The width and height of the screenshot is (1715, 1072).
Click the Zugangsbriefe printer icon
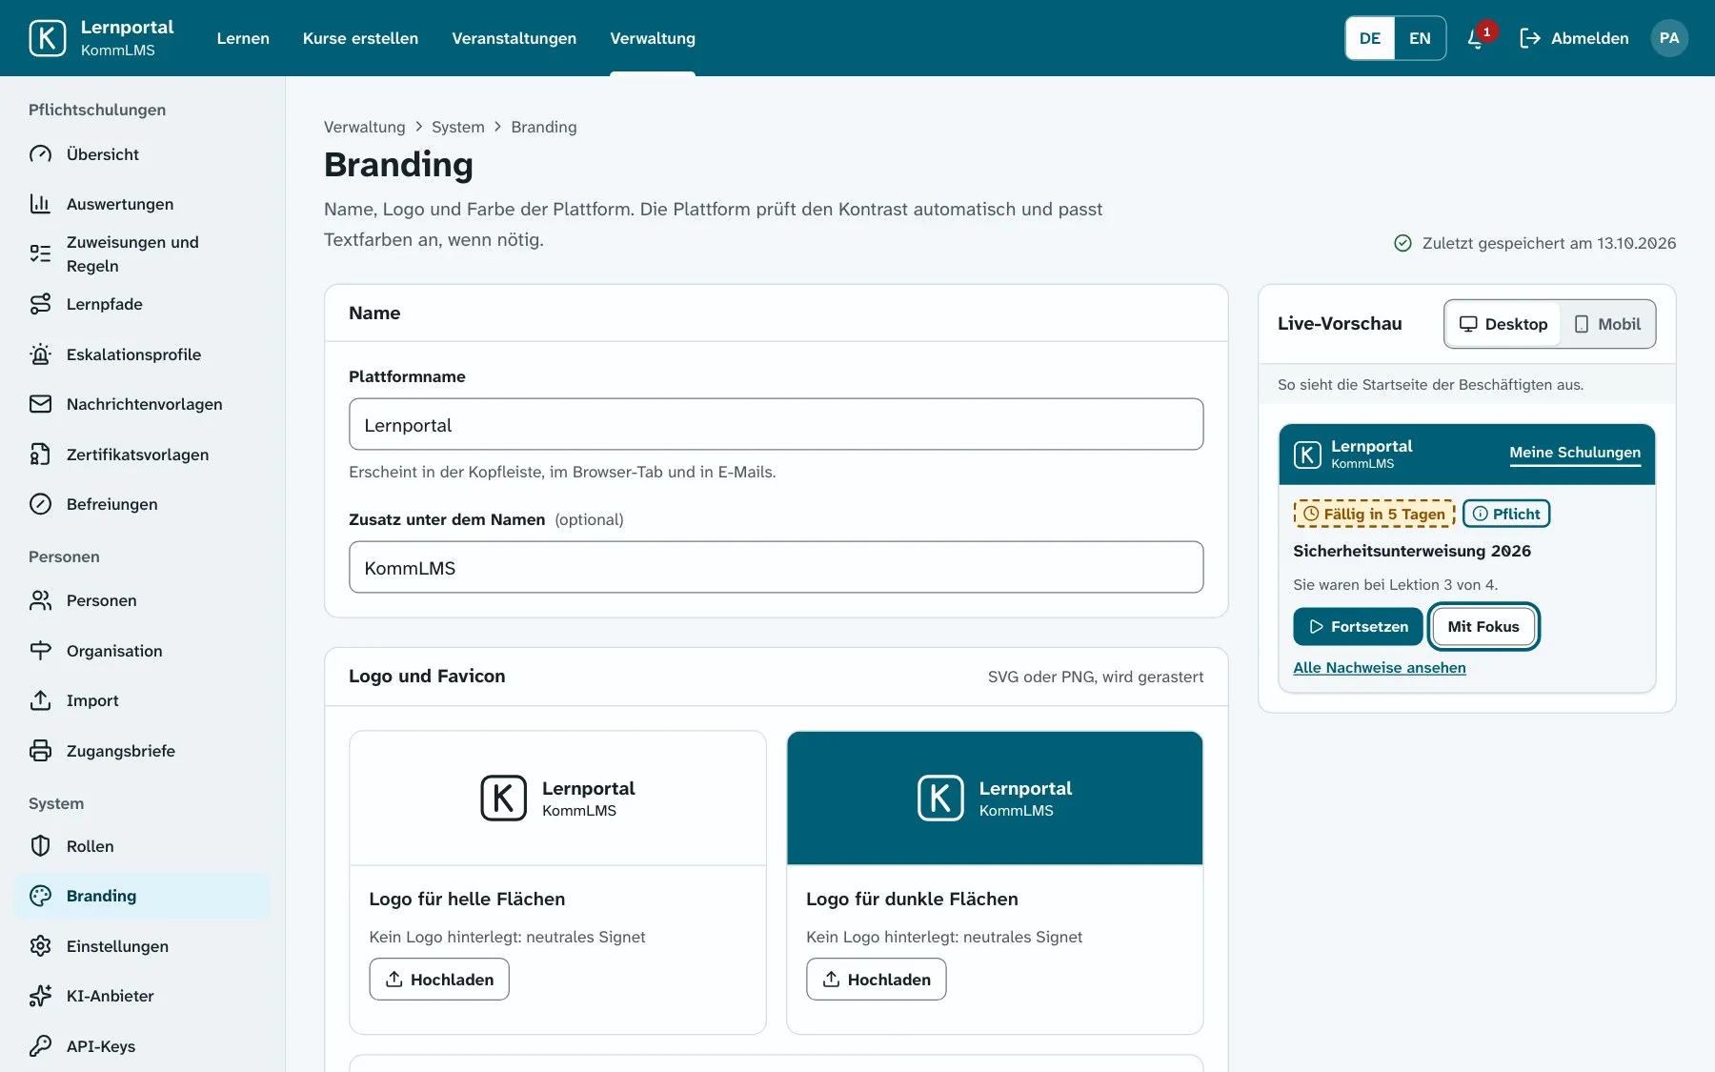(x=40, y=751)
